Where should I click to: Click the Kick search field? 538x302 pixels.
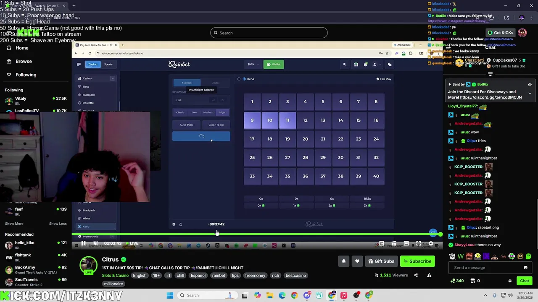click(269, 33)
